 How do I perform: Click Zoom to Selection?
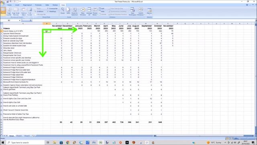click(x=75, y=12)
